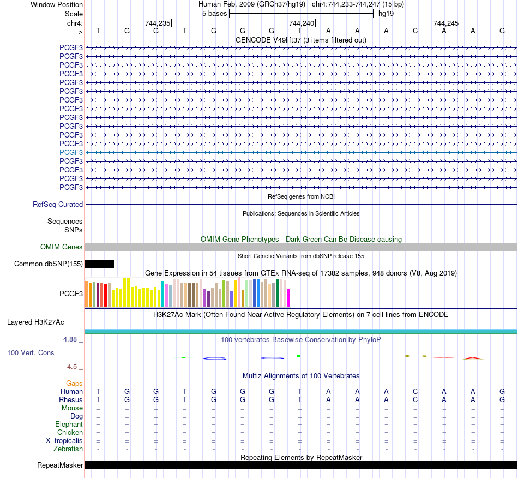Click the gray OMIM Genes item bar

click(x=302, y=247)
